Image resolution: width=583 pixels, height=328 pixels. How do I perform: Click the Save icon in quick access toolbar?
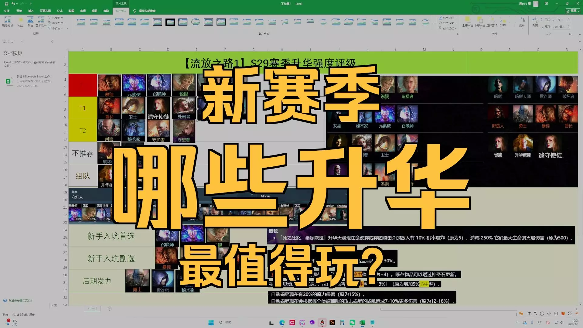click(x=6, y=4)
